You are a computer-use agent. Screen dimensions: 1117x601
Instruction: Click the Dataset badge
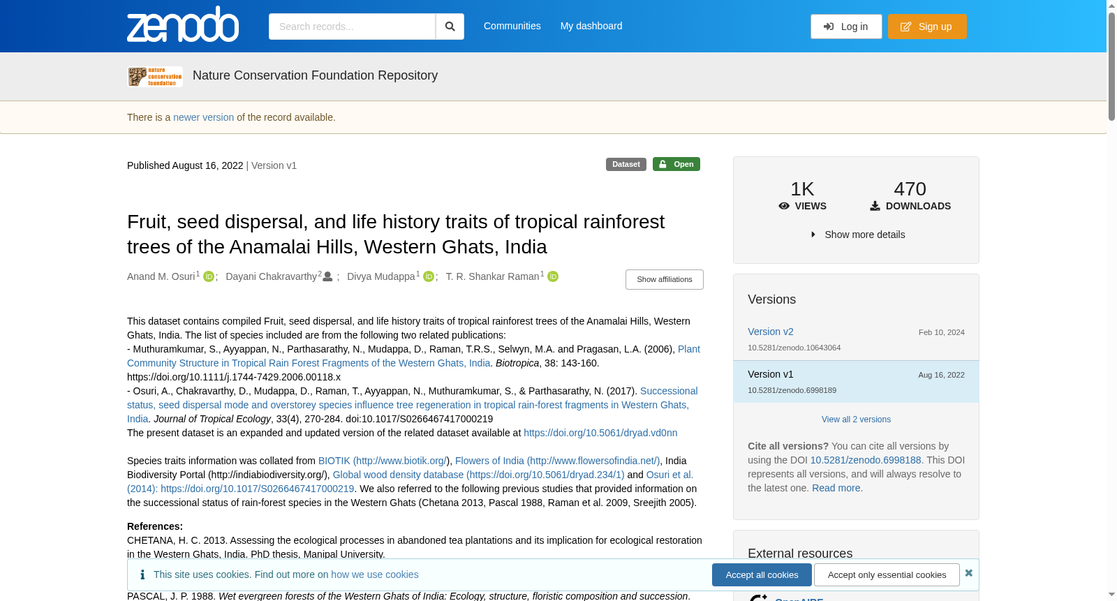point(626,164)
